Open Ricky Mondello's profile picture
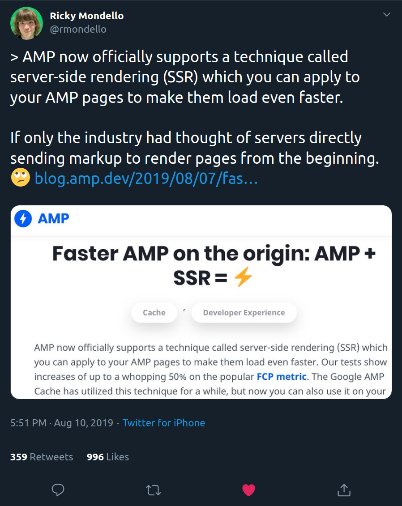The width and height of the screenshot is (402, 506). pos(26,23)
